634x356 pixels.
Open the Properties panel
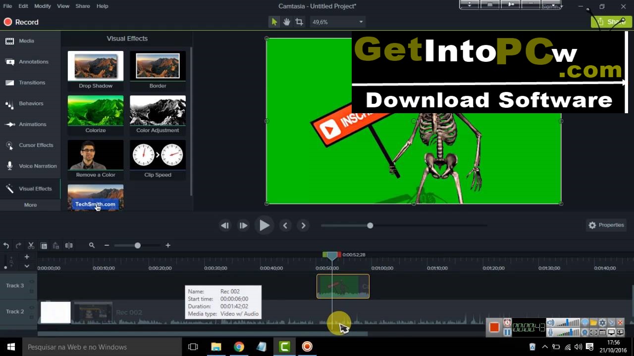[x=606, y=225]
